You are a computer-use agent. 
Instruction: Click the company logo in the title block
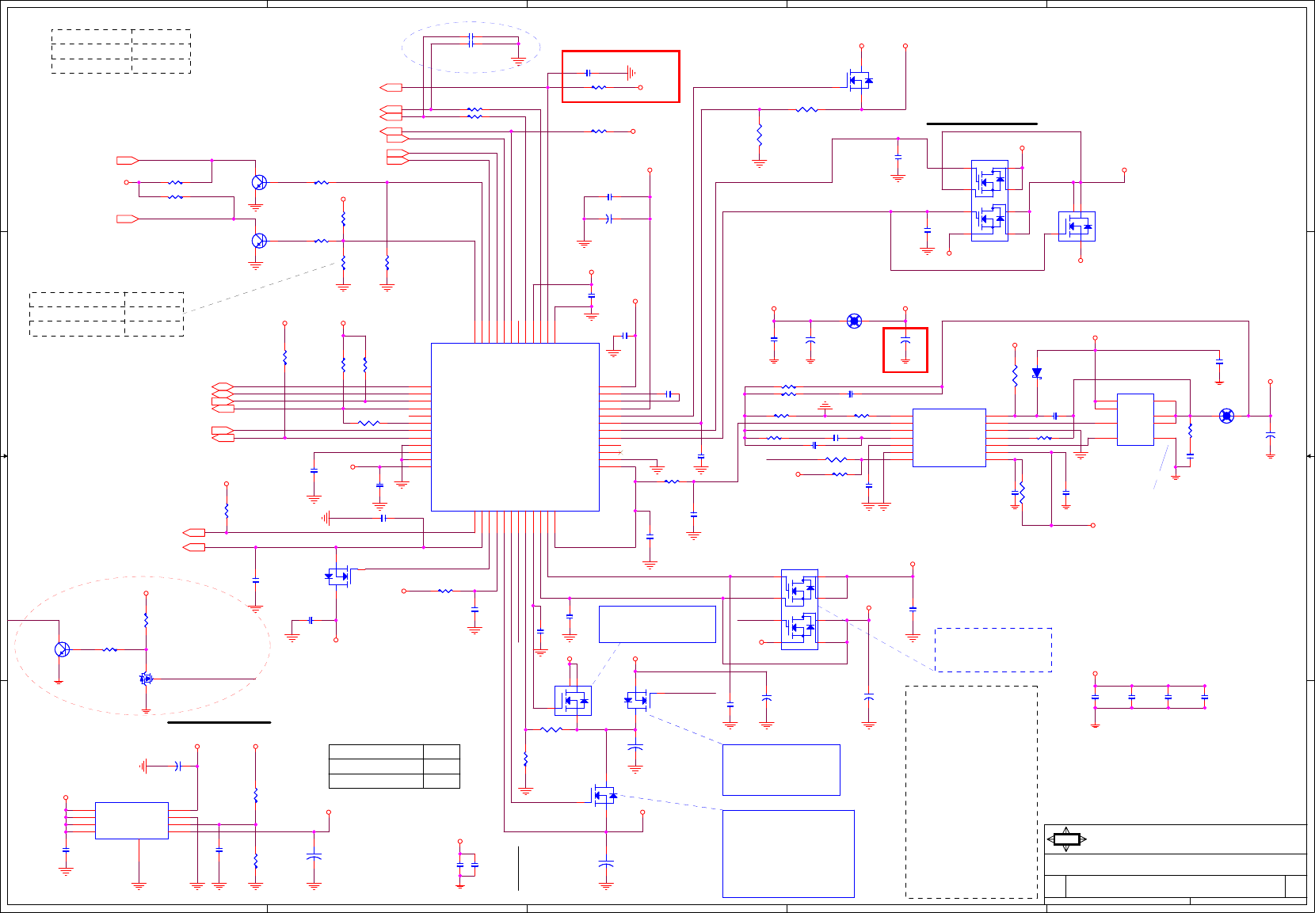click(1066, 839)
